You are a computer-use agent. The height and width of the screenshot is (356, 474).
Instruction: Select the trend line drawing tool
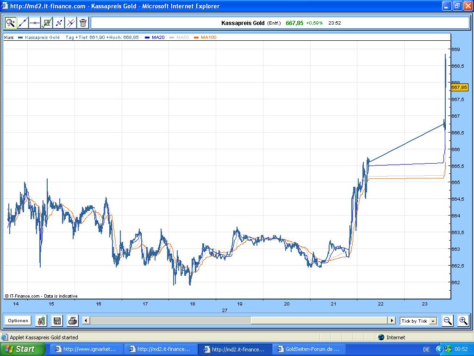click(22, 23)
